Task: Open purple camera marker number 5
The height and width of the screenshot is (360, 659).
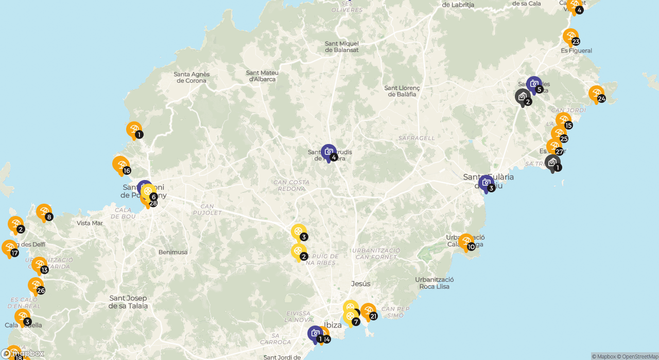Action: [x=534, y=84]
